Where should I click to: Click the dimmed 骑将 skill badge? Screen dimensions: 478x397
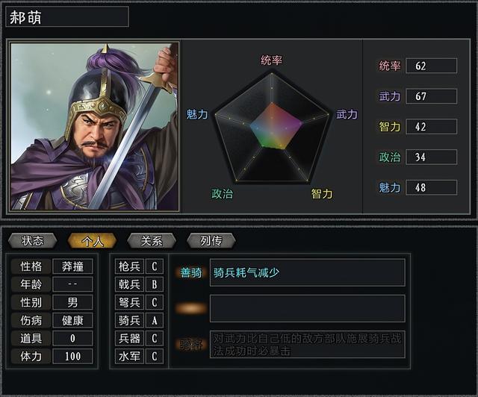(x=190, y=344)
